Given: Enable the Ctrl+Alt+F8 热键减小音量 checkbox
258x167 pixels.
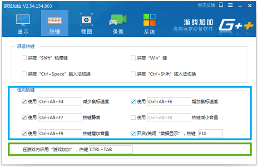Looking at the screenshot, I should [x=133, y=118].
